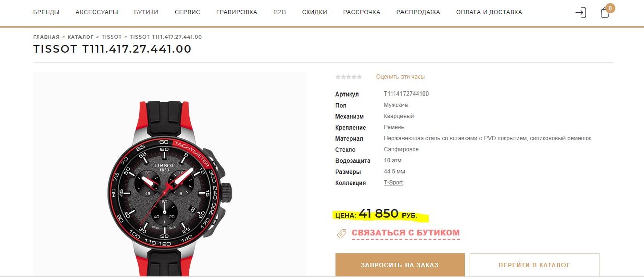Open the 'Гравировка' menu item

237,12
